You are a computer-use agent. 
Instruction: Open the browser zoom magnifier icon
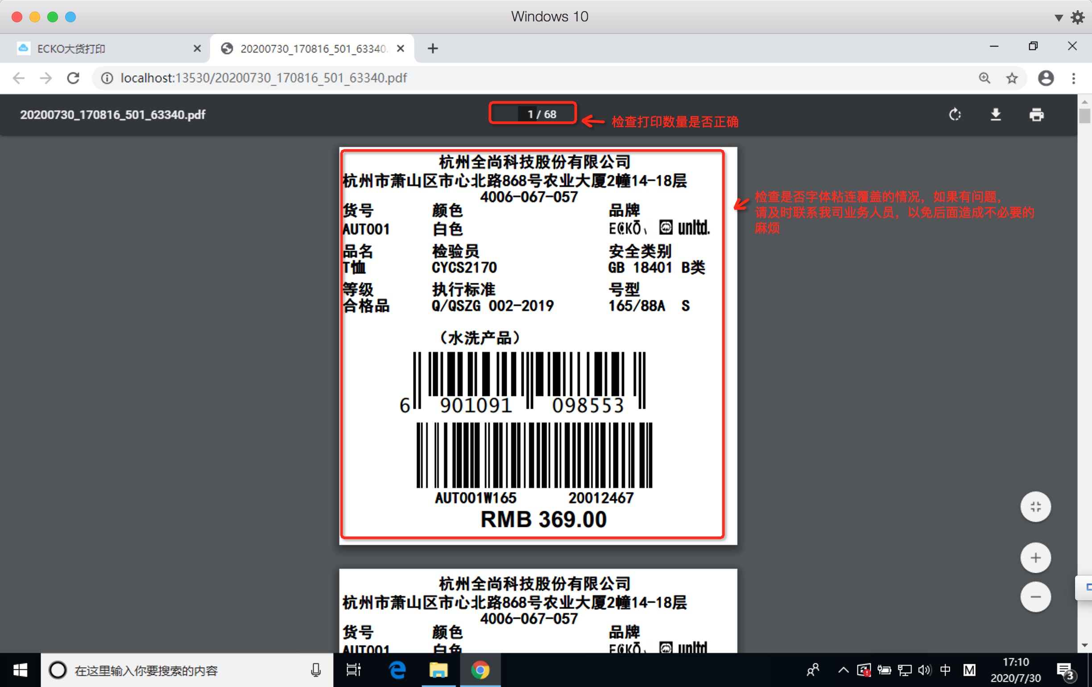coord(984,78)
